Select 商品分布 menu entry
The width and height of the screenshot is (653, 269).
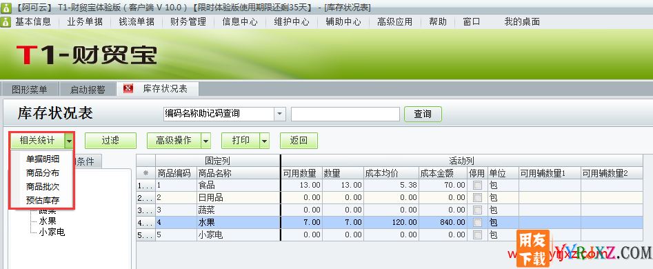(x=43, y=173)
